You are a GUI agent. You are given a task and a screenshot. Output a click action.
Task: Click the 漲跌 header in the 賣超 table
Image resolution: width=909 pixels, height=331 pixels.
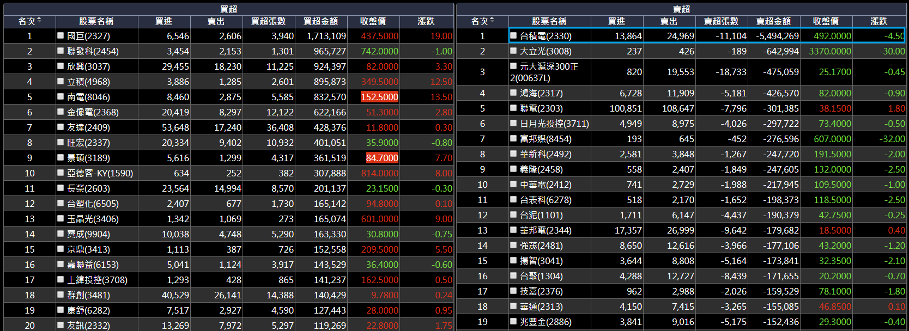[879, 21]
